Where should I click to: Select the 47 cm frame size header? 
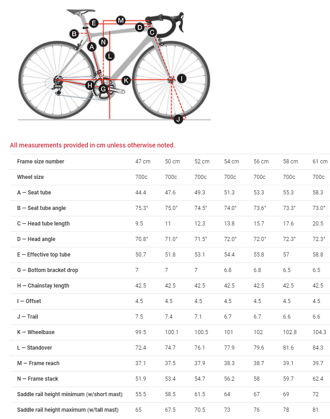click(143, 162)
